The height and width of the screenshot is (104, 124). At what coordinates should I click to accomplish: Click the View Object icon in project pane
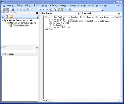tap(7, 17)
